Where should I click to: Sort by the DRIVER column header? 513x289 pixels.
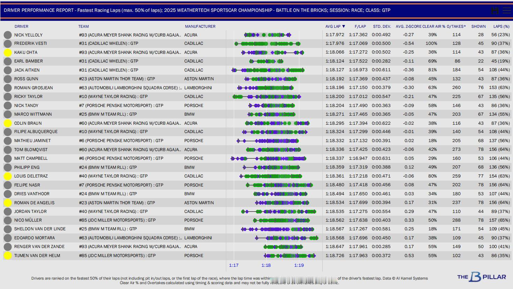pos(22,26)
